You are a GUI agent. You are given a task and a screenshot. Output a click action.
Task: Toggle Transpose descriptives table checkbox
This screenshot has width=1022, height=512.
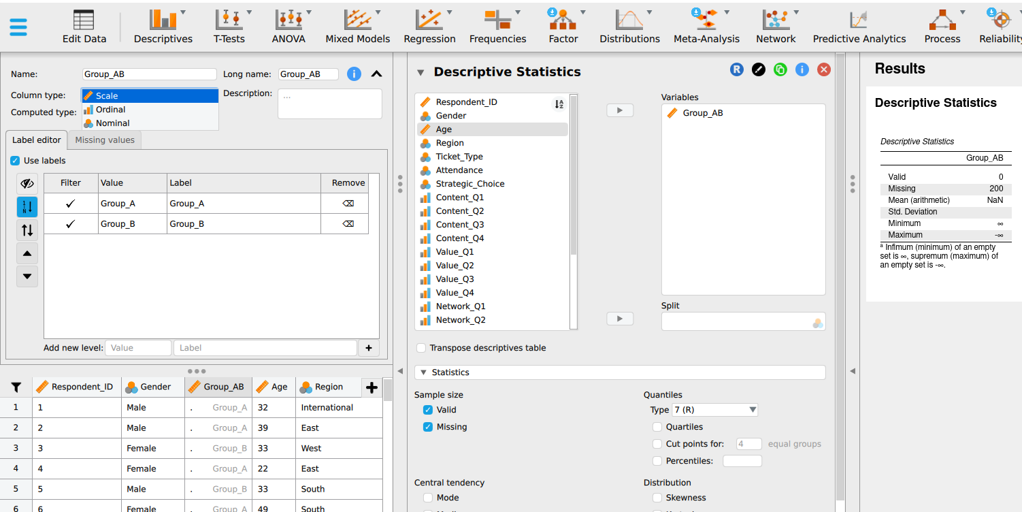point(421,348)
